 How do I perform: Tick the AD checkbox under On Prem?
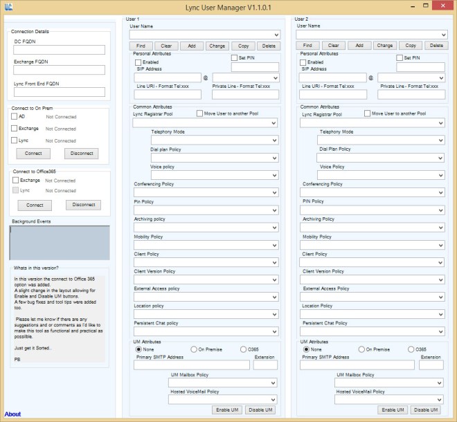[x=14, y=117]
